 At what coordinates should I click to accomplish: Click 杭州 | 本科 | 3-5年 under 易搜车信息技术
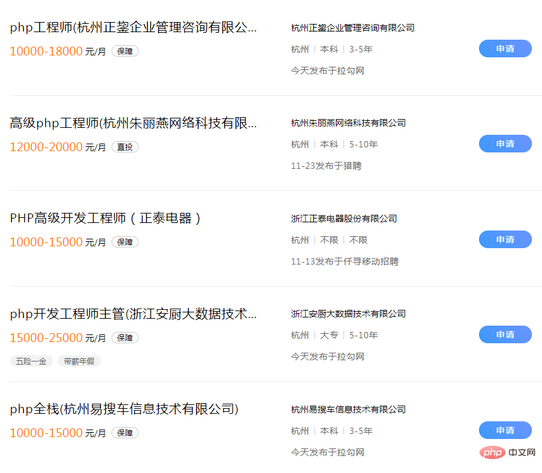click(x=332, y=431)
